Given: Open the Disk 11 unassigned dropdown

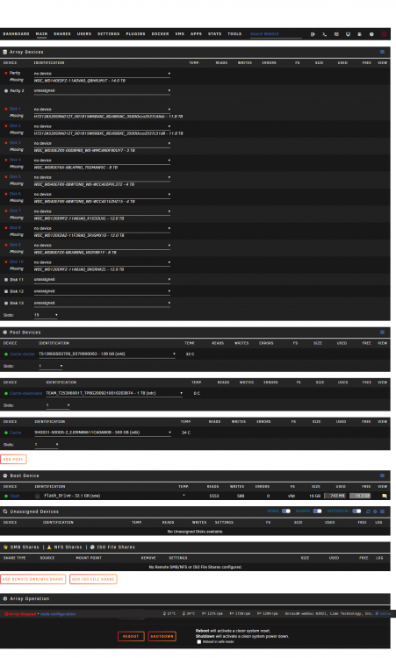Looking at the screenshot, I should tap(102, 280).
